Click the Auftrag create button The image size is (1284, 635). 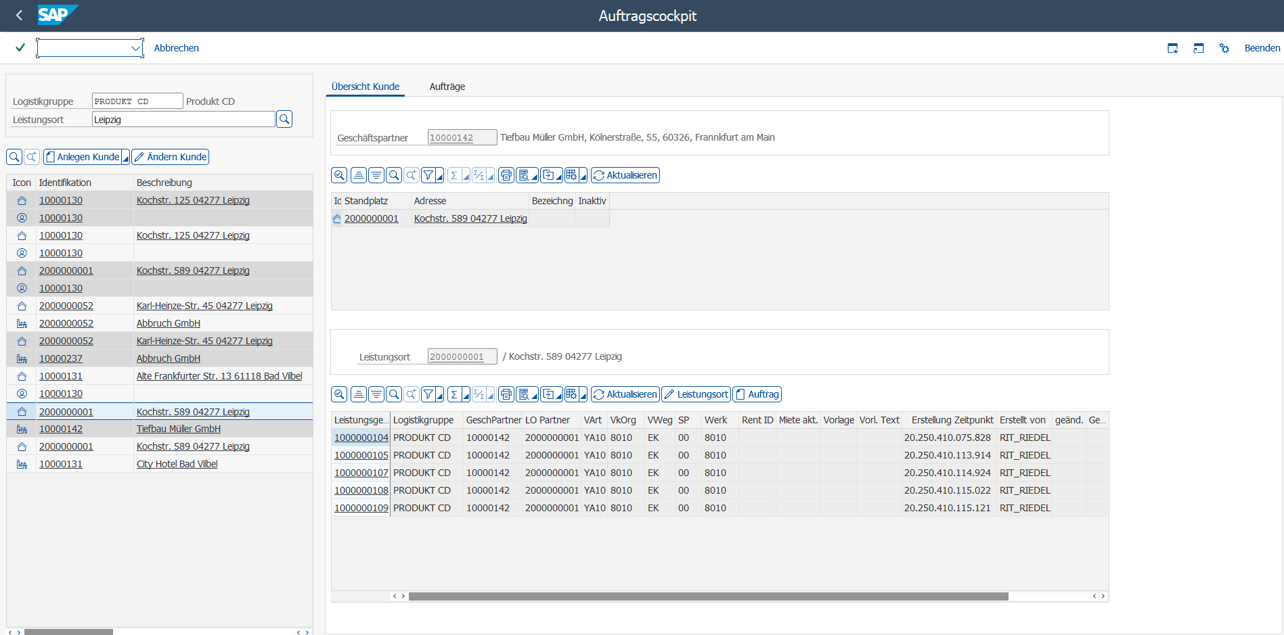coord(757,394)
